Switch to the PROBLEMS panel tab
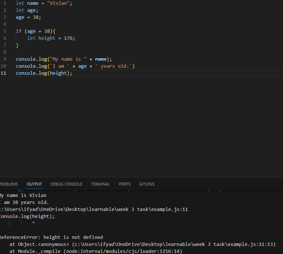The width and height of the screenshot is (283, 254). pos(9,184)
